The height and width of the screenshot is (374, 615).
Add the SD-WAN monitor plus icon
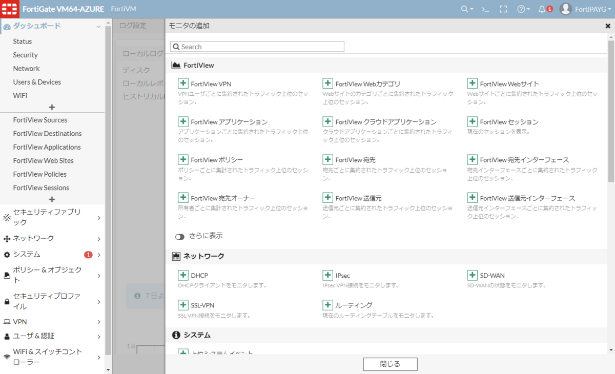click(x=472, y=275)
